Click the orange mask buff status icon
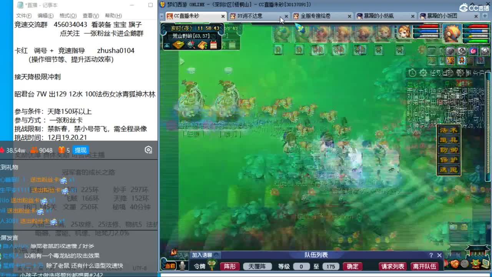This screenshot has height=277, width=492. click(462, 60)
